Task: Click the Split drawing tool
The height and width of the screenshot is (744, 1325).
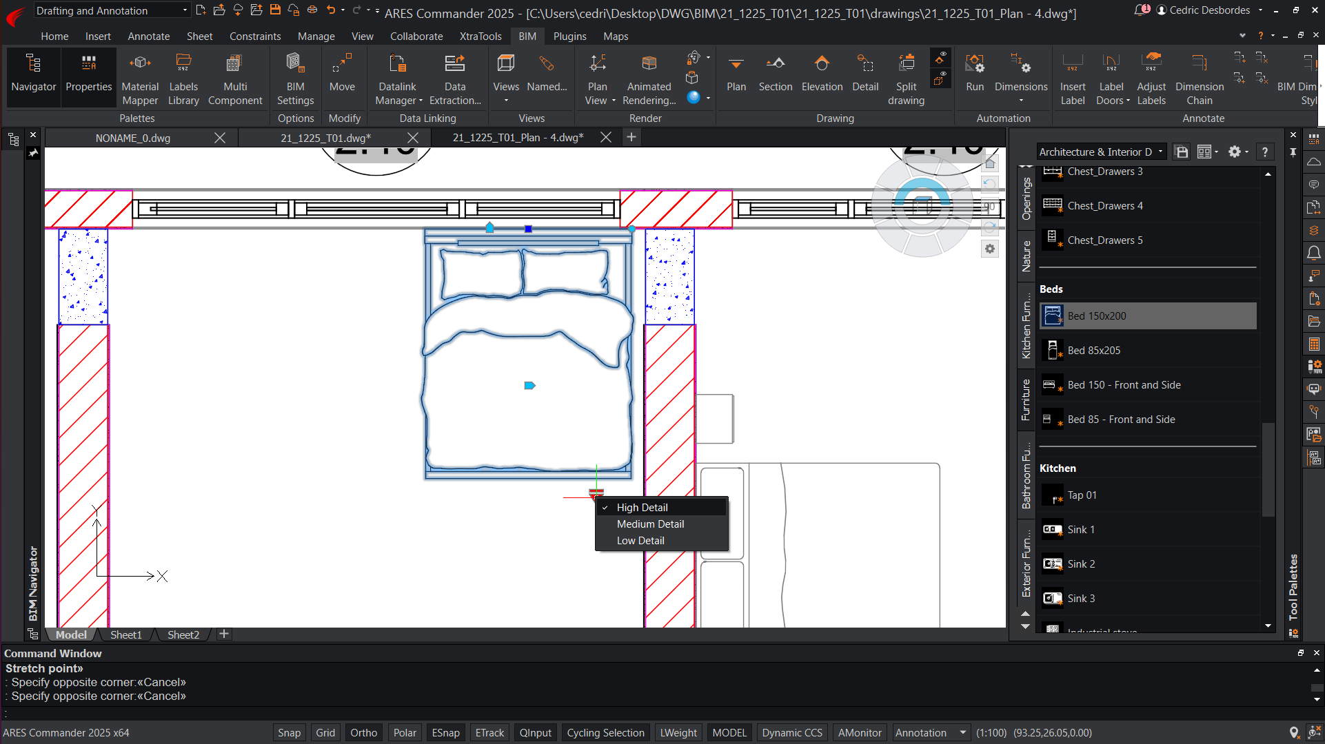Action: click(x=906, y=79)
